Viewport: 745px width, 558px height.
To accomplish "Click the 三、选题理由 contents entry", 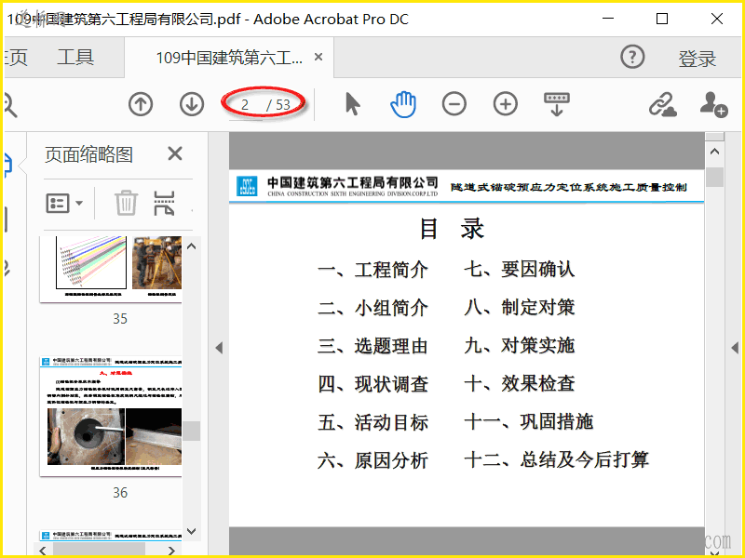I will (373, 346).
